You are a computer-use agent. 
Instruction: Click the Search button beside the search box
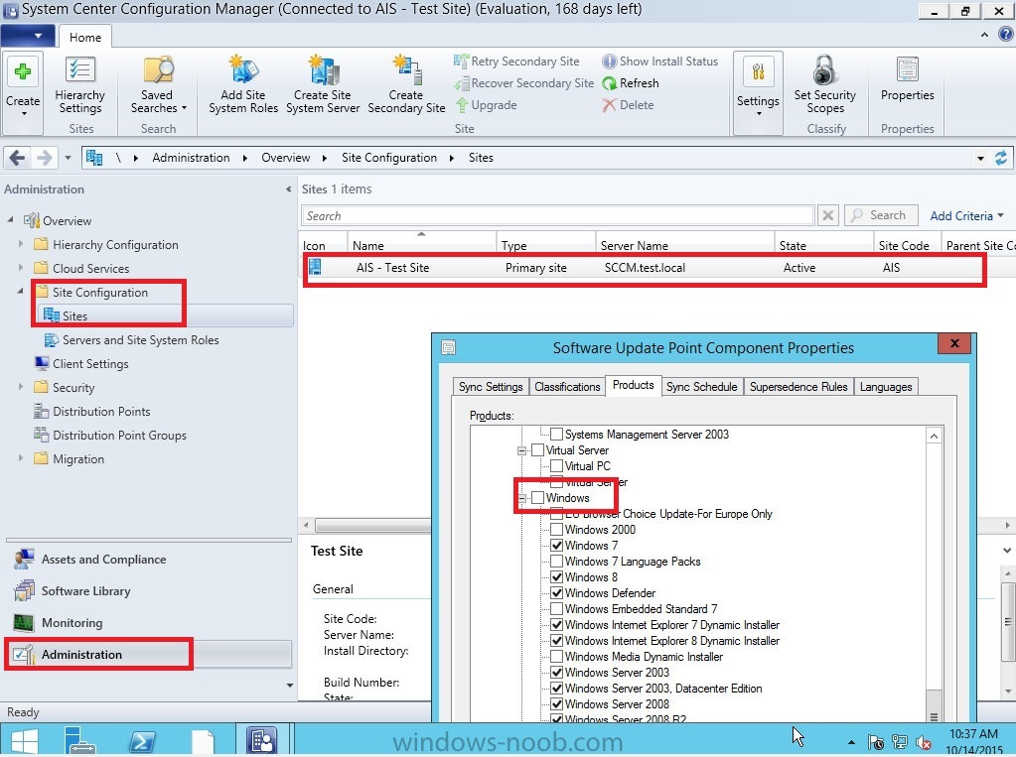(881, 215)
